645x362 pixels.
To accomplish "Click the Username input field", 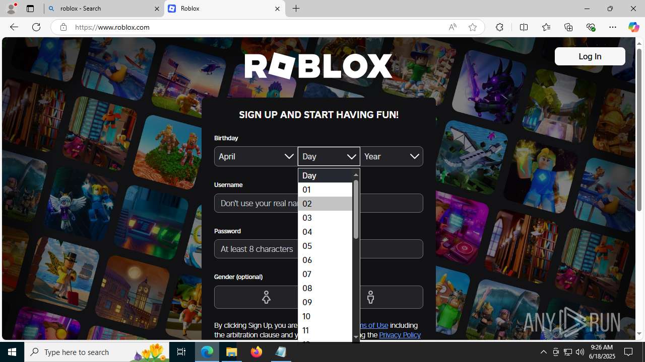I will (x=318, y=203).
